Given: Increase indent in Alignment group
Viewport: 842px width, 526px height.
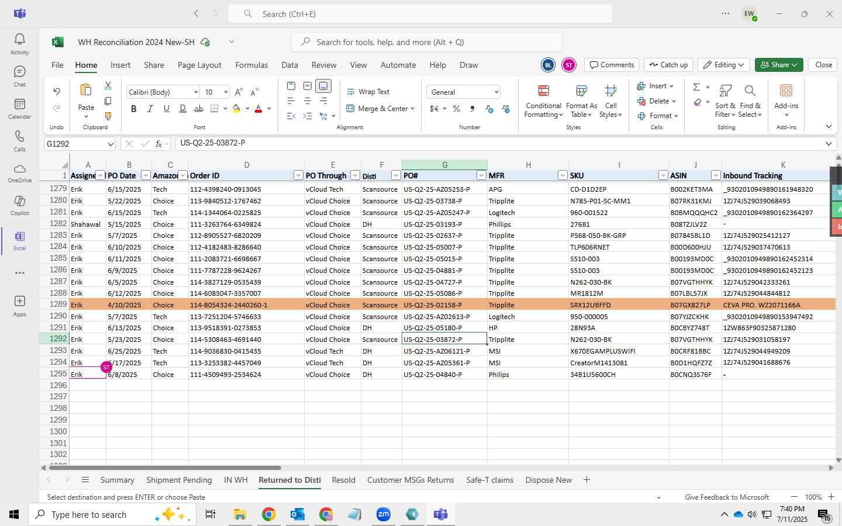Looking at the screenshot, I should click(x=307, y=116).
